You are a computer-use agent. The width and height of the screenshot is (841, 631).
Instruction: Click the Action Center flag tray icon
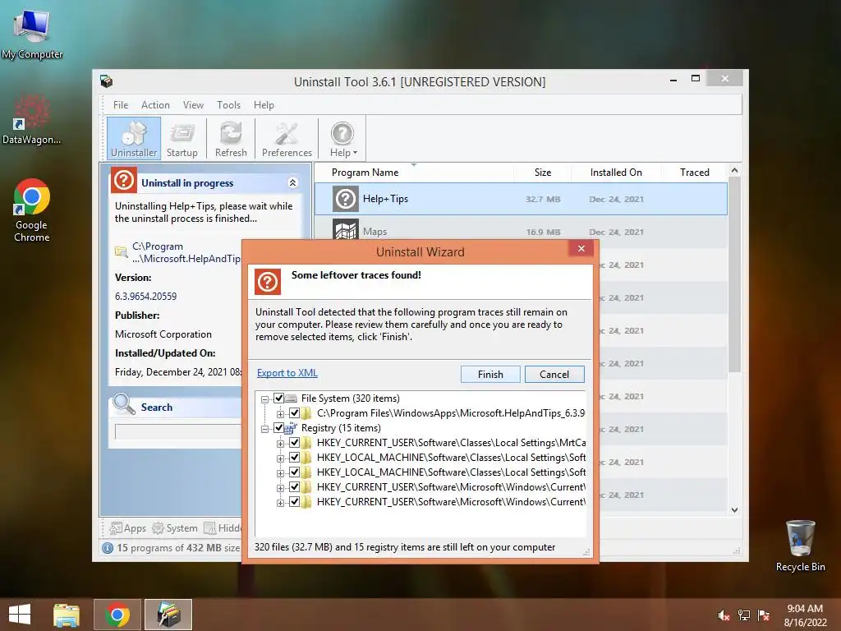pos(764,615)
